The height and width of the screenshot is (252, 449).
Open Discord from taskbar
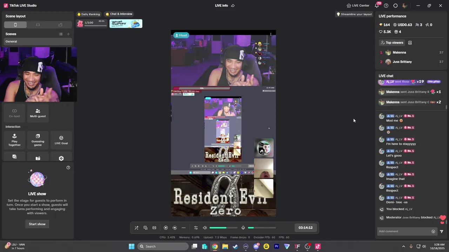pos(256,246)
